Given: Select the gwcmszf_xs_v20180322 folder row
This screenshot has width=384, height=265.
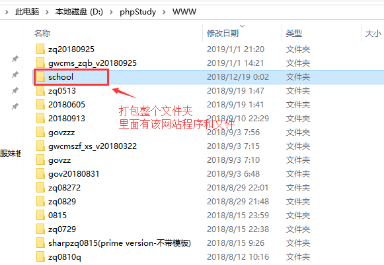Looking at the screenshot, I should (208, 146).
